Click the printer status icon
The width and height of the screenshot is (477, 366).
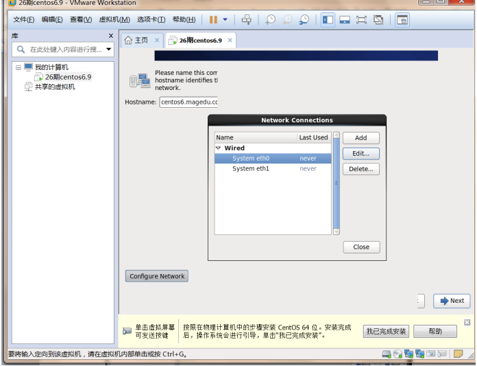pos(442,354)
